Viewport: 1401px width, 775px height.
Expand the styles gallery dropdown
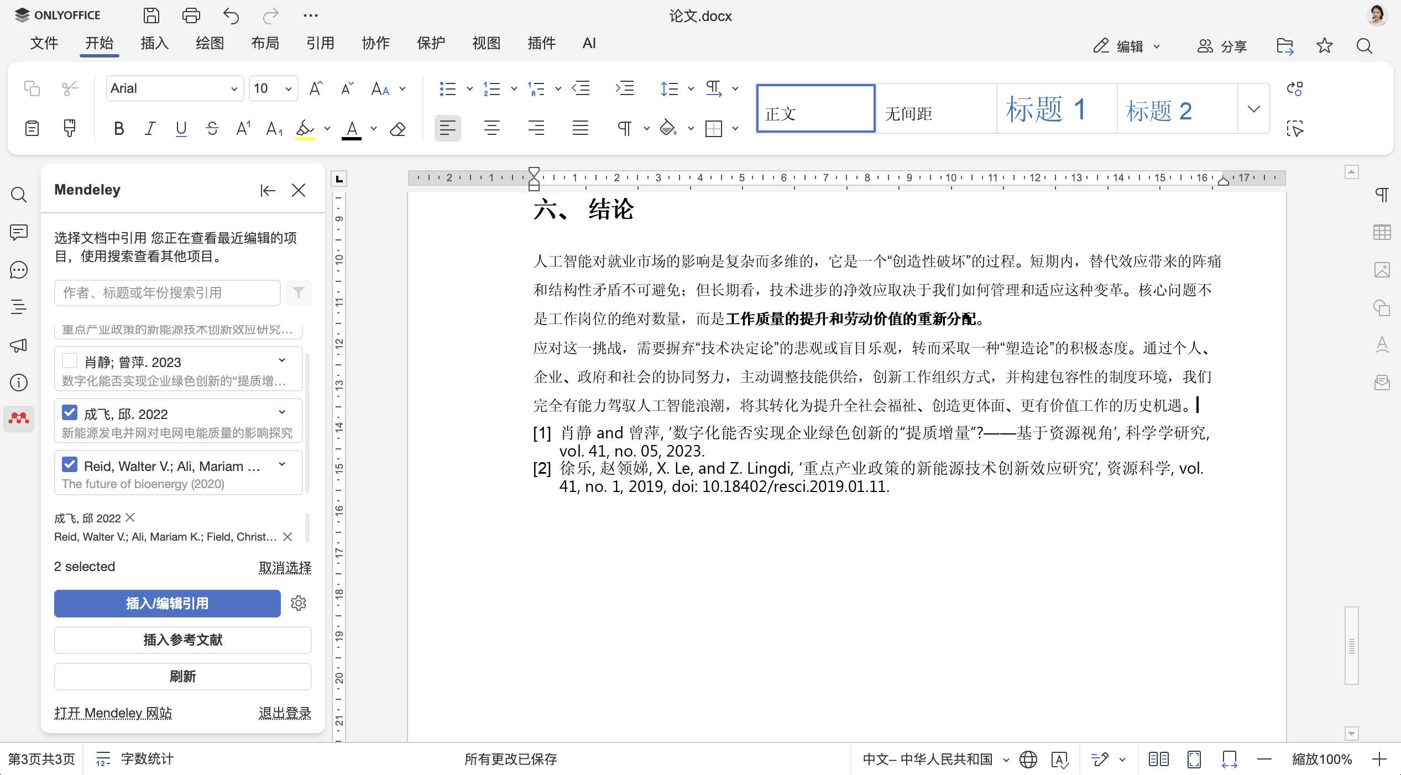(x=1253, y=109)
